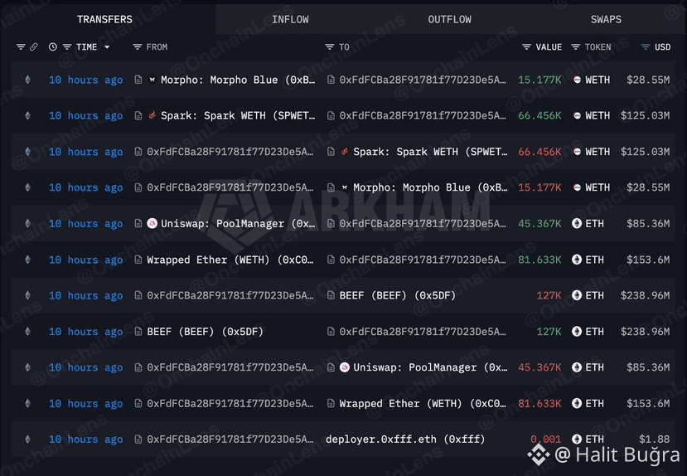
Task: Click contract document icon before Wrapped Ether sender
Action: click(x=138, y=260)
